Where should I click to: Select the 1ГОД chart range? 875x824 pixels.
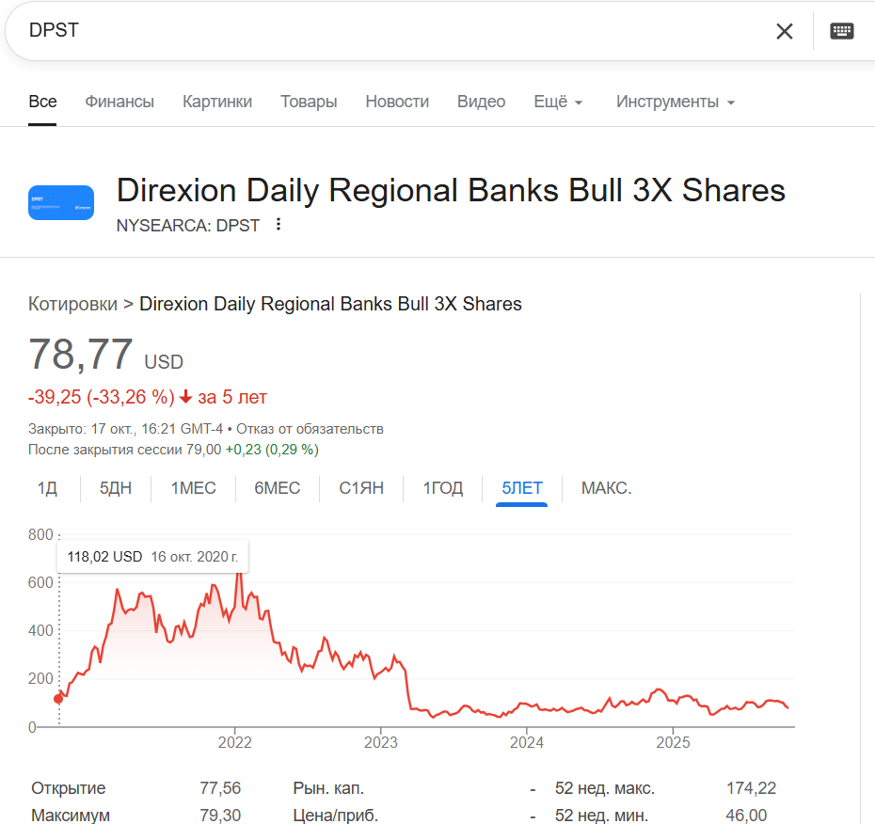(x=442, y=488)
